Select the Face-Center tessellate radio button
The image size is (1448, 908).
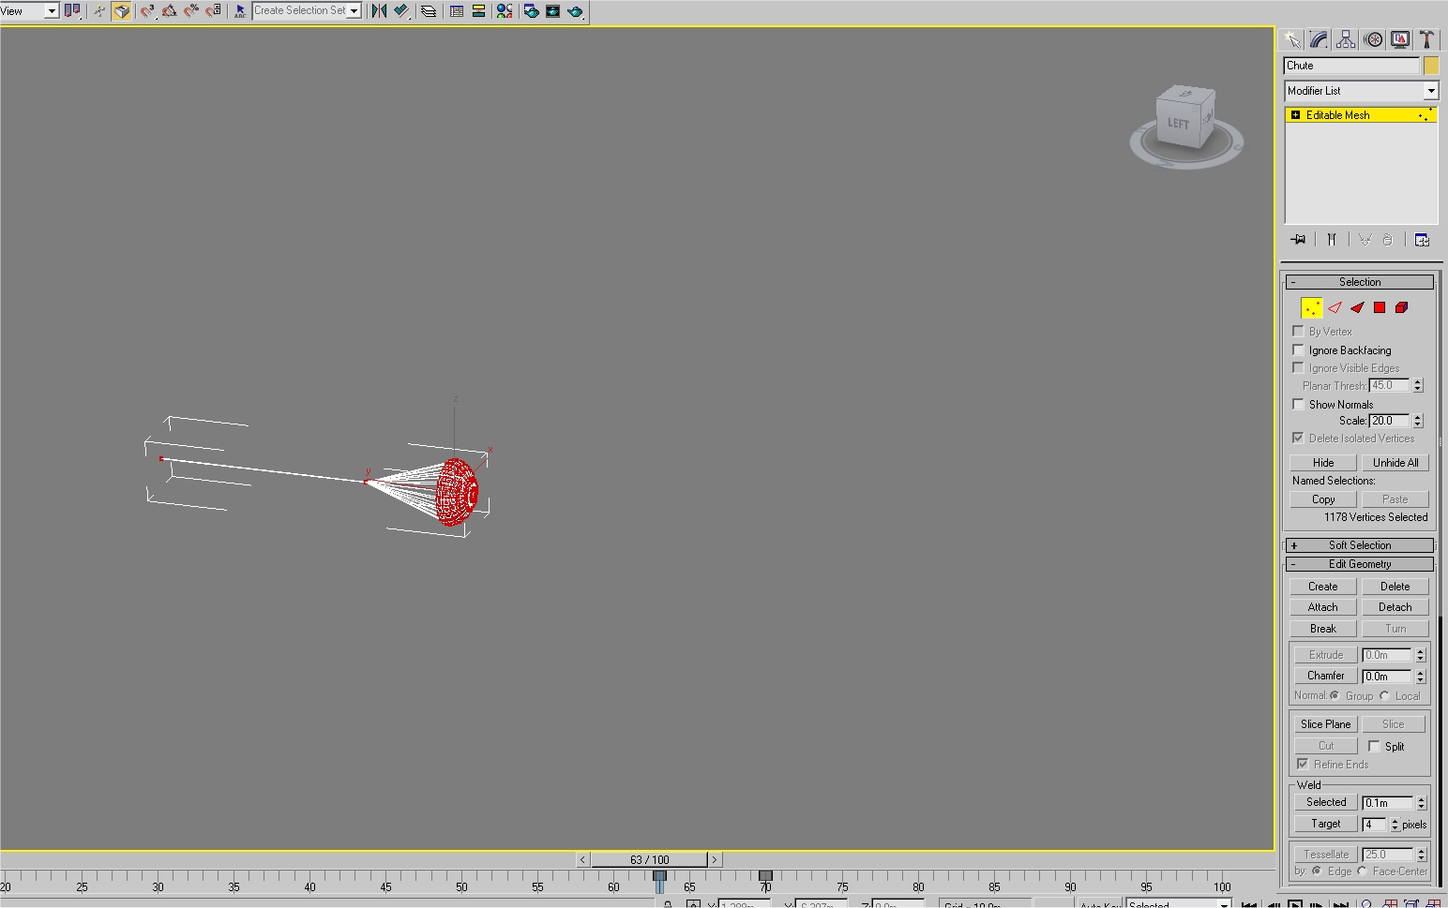(x=1362, y=871)
